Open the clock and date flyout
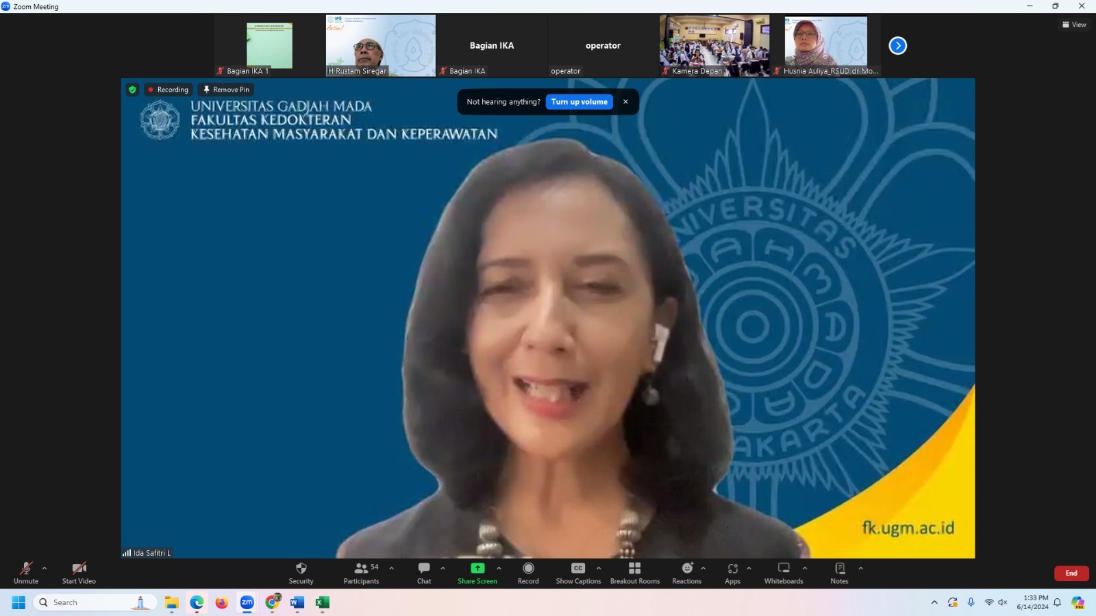 click(x=1032, y=602)
